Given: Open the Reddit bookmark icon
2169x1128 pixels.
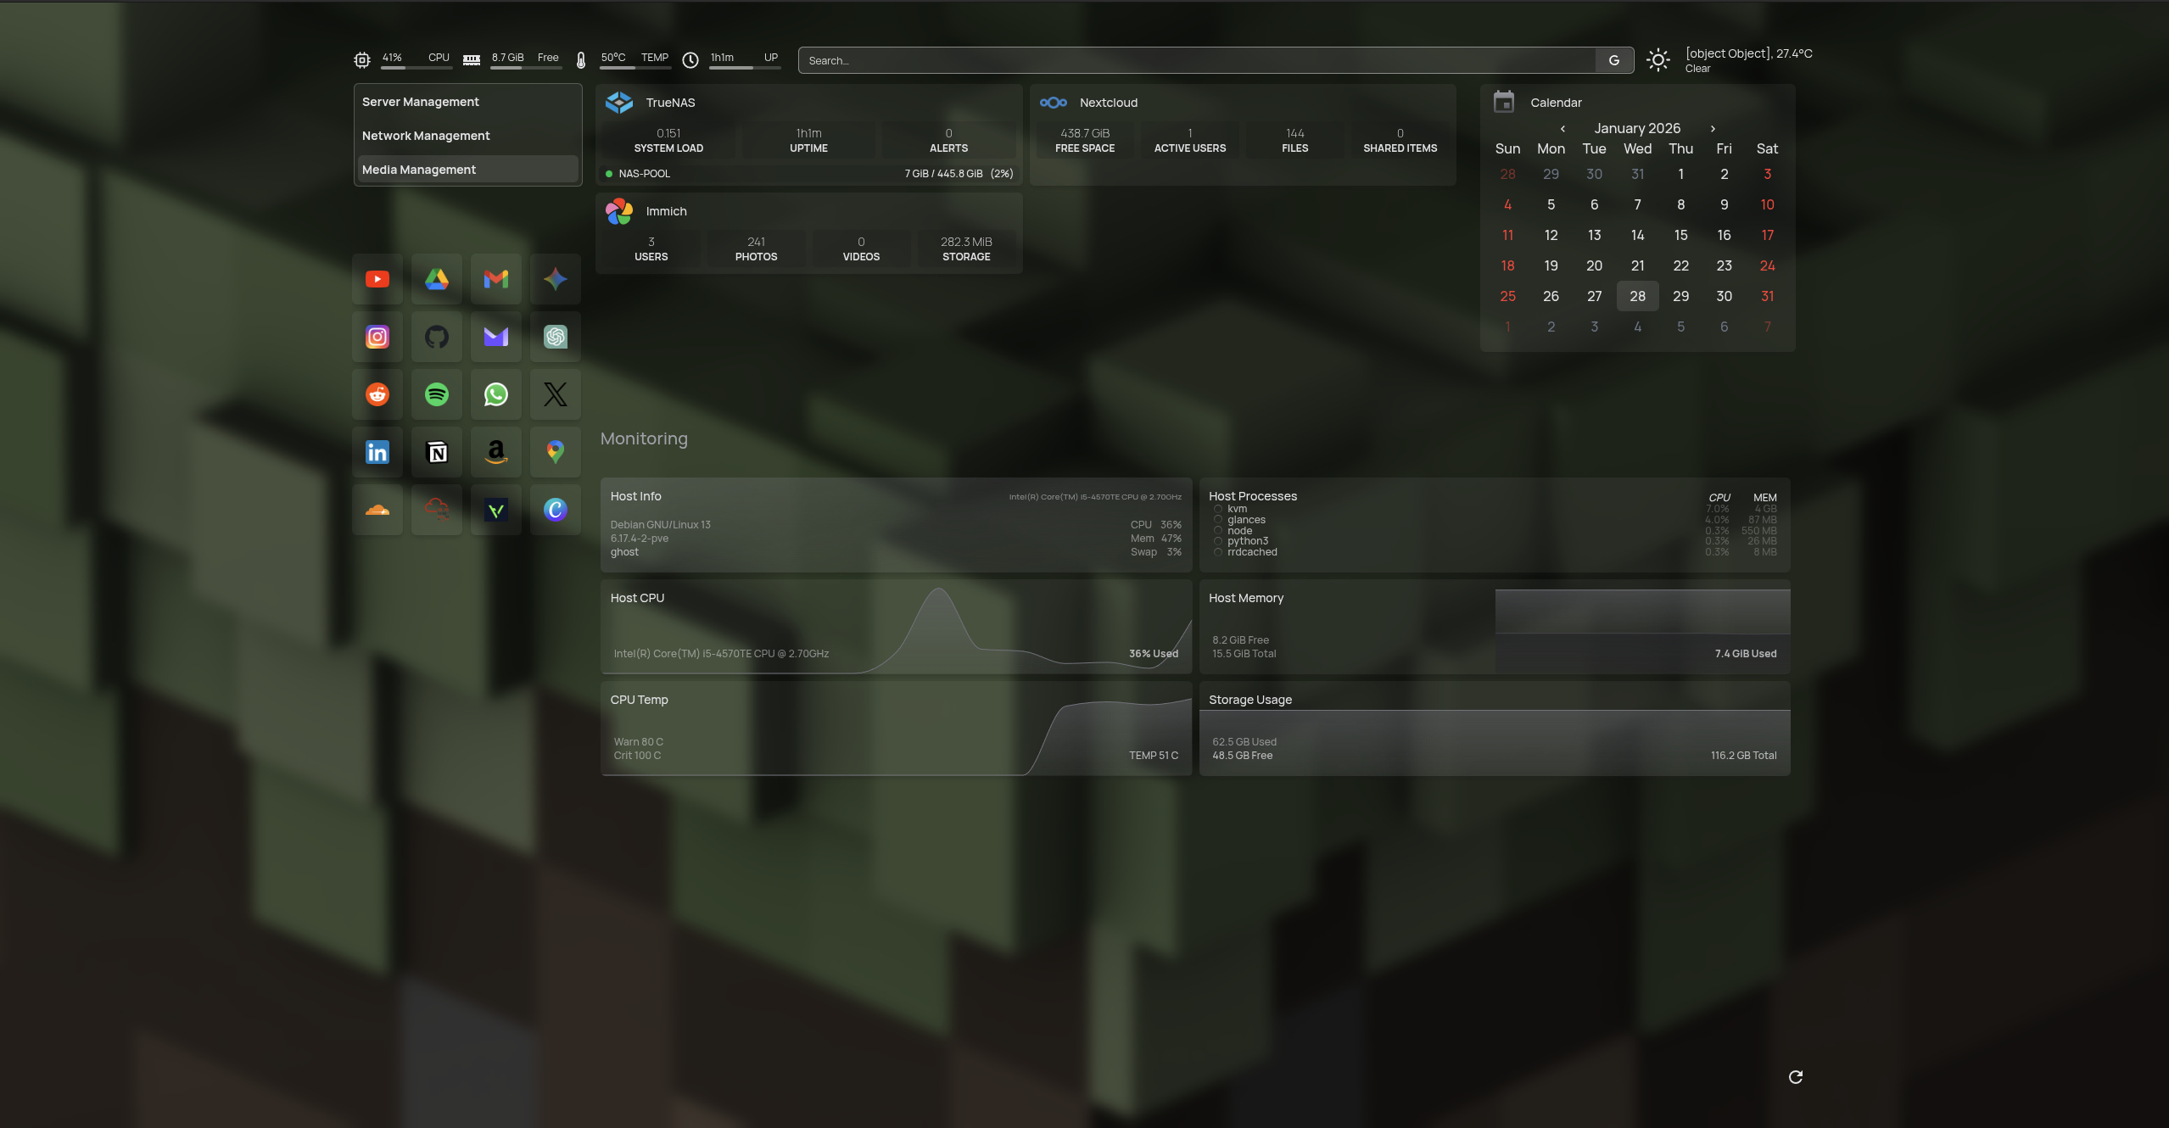Looking at the screenshot, I should [377, 394].
